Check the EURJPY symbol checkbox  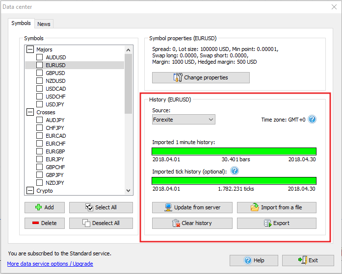click(40, 159)
